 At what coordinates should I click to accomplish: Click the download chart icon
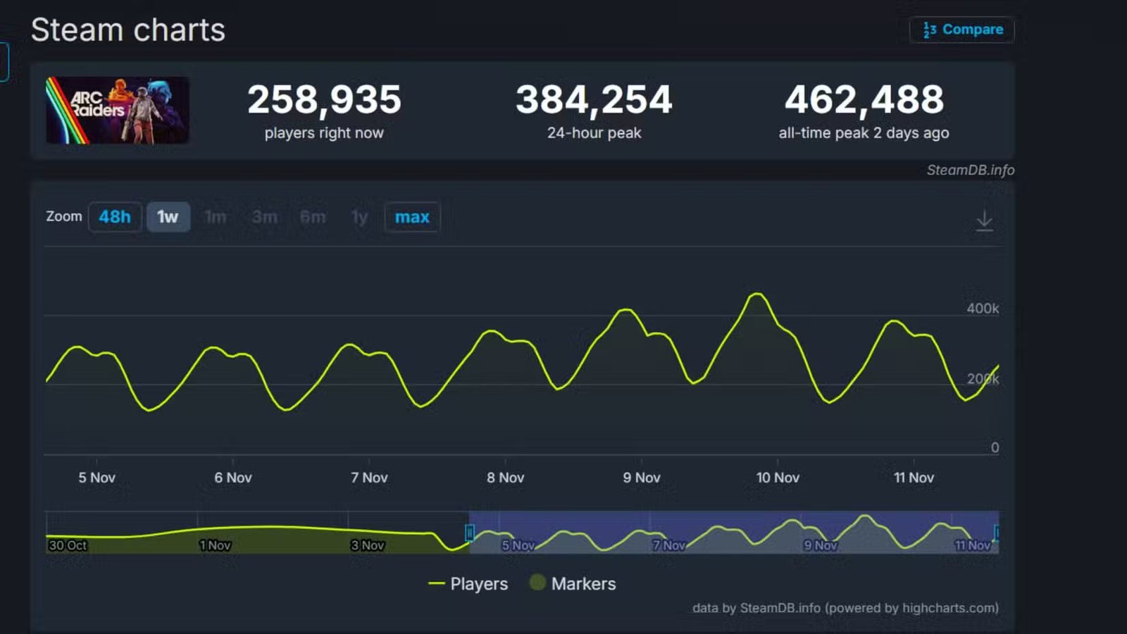(984, 220)
